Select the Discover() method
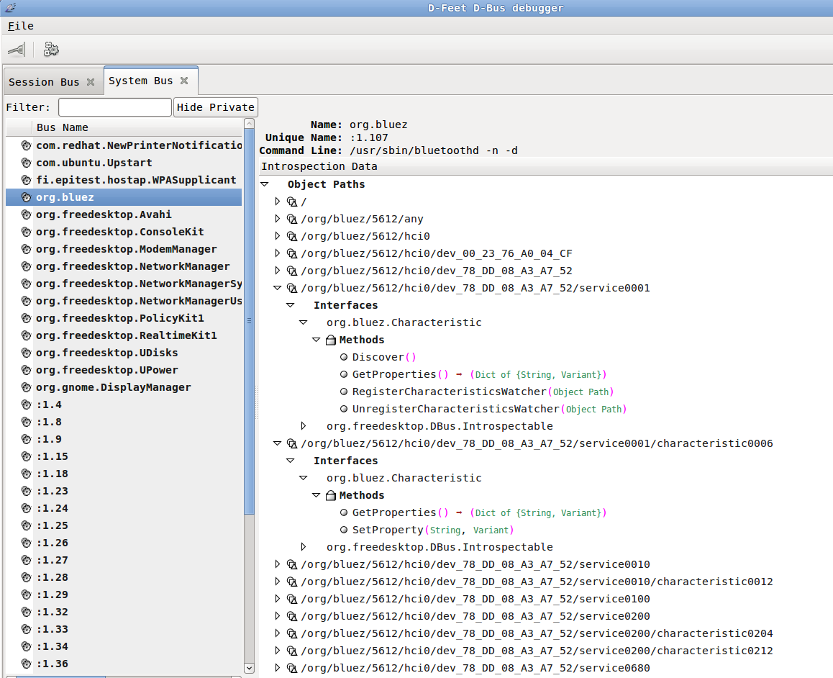The width and height of the screenshot is (833, 678). click(x=384, y=357)
